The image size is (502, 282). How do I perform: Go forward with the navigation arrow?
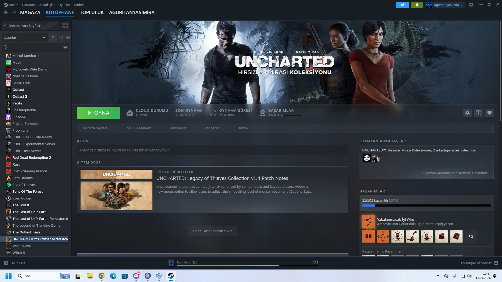click(x=14, y=12)
